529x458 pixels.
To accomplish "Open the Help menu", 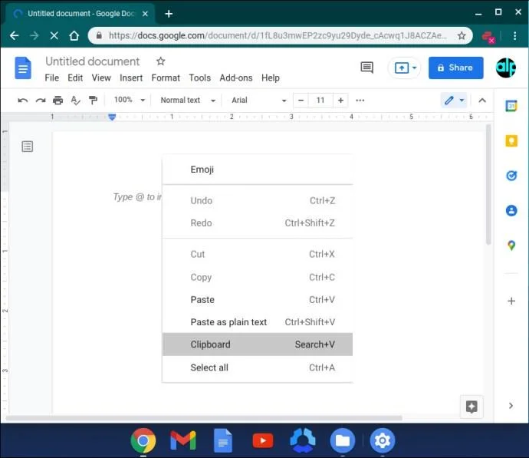I will click(270, 78).
